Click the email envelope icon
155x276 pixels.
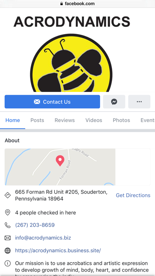tap(8, 238)
